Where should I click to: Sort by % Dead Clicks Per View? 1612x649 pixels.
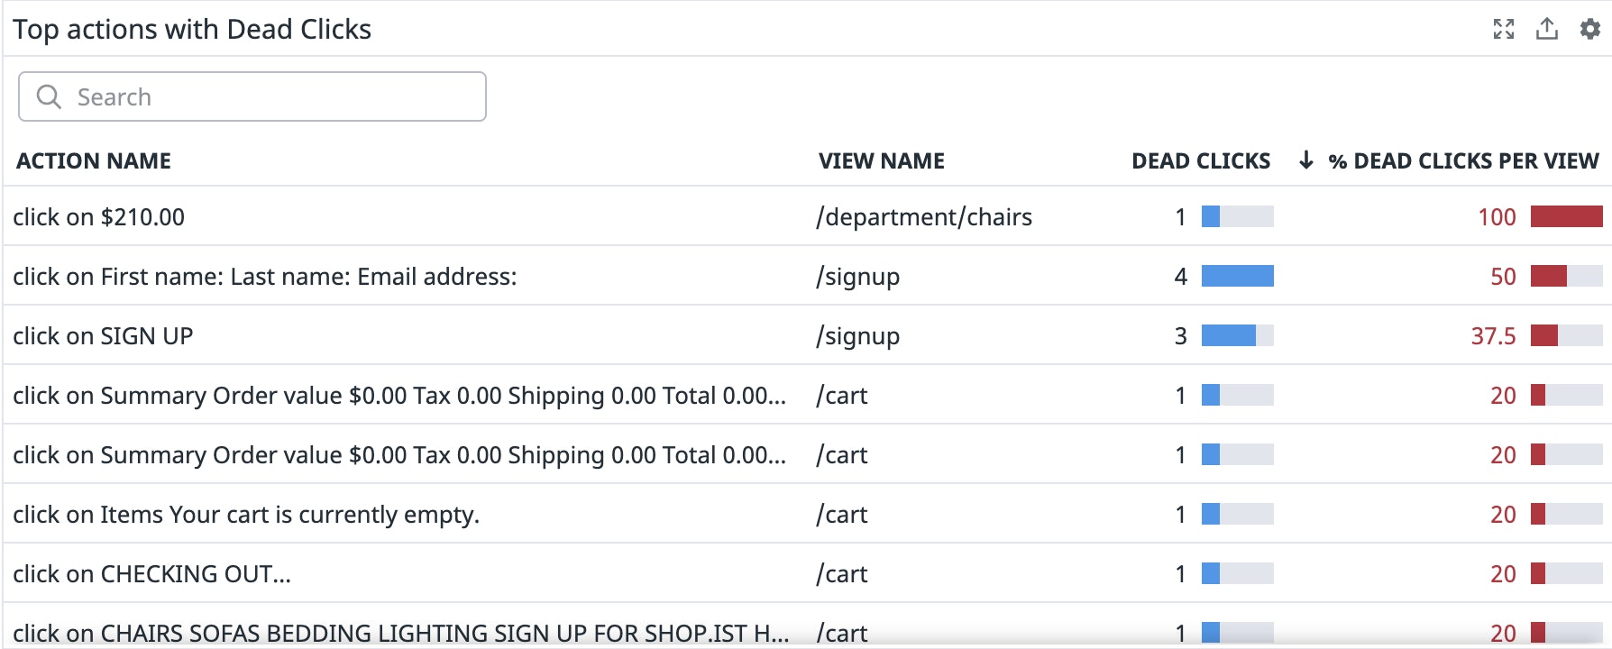tap(1462, 160)
